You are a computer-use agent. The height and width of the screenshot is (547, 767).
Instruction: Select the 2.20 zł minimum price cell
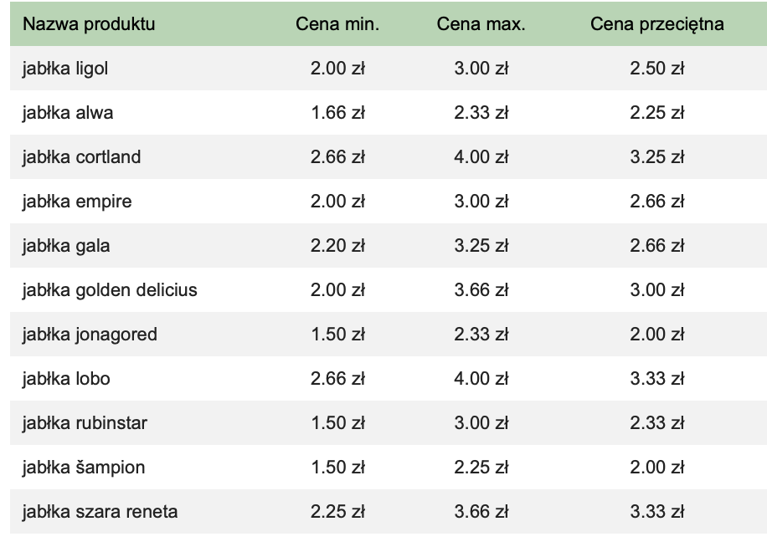338,246
